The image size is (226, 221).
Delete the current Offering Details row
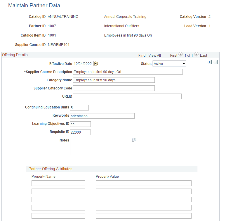[x=215, y=62]
